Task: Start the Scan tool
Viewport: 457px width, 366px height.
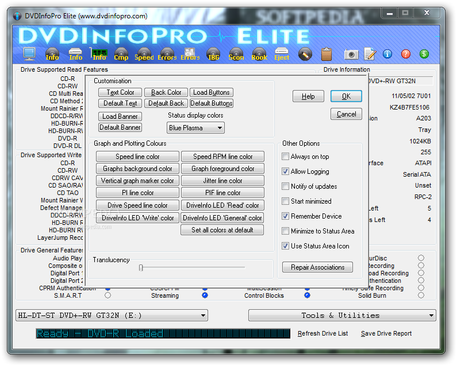Action: point(236,54)
